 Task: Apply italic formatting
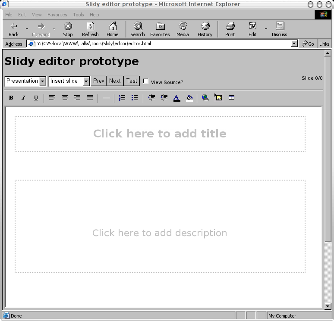(x=24, y=98)
